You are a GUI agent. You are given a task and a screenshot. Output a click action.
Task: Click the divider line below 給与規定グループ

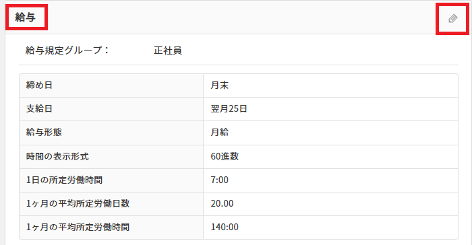click(x=239, y=65)
